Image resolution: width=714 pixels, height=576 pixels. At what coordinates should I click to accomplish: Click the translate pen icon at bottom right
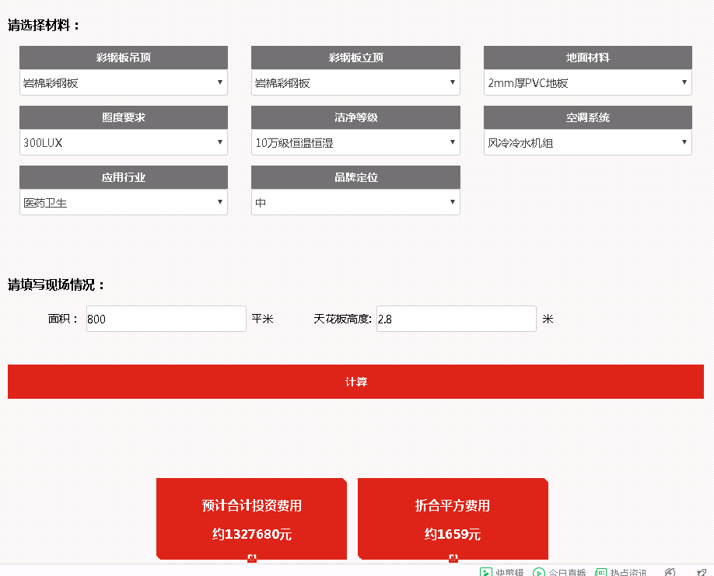pos(670,571)
